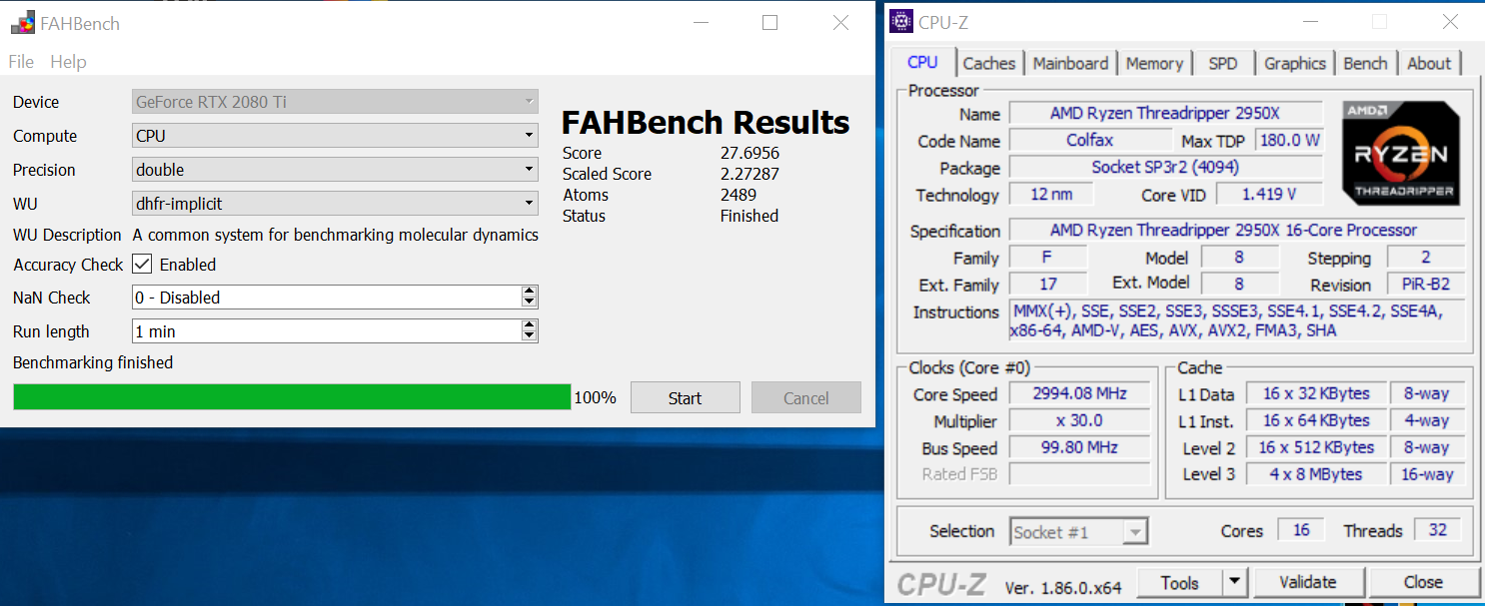The width and height of the screenshot is (1485, 606).
Task: Switch to the SPD tab in CPU-Z
Action: pos(1222,63)
